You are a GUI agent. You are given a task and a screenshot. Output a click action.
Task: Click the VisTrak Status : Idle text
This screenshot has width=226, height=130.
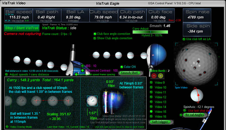tap(59, 28)
